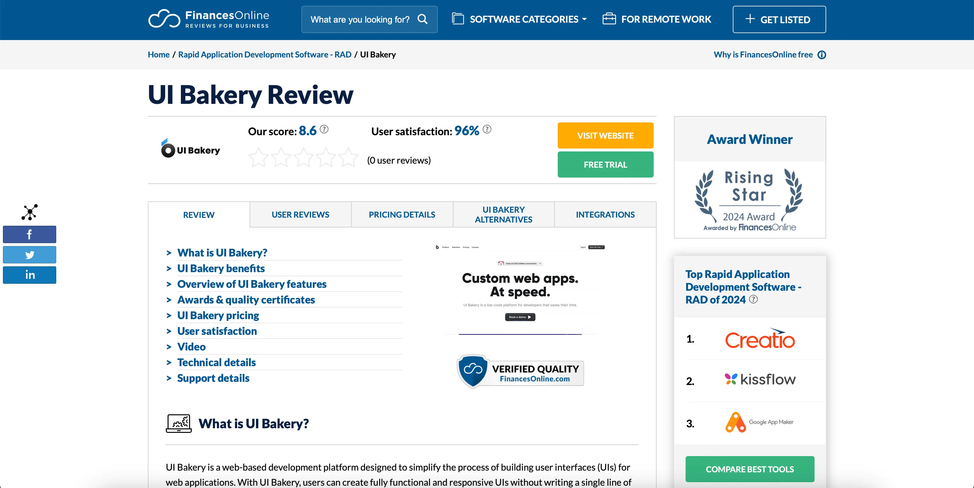Click the fifth rating star
Viewport: 974px width, 488px height.
348,158
